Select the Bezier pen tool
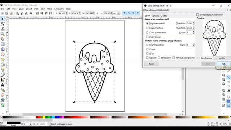Image resolution: width=231 pixels, height=130 pixels. click(x=3, y=75)
